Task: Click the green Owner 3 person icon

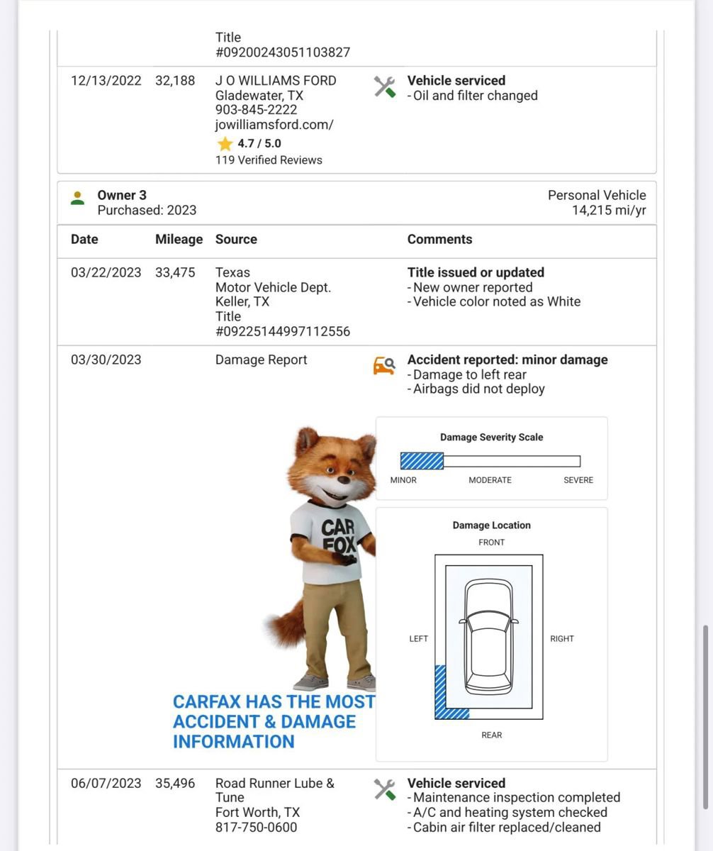Action: click(78, 198)
